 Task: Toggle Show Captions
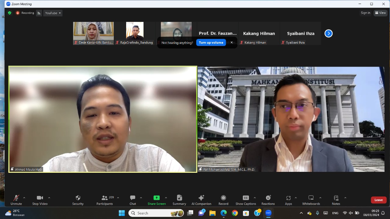[x=246, y=198]
